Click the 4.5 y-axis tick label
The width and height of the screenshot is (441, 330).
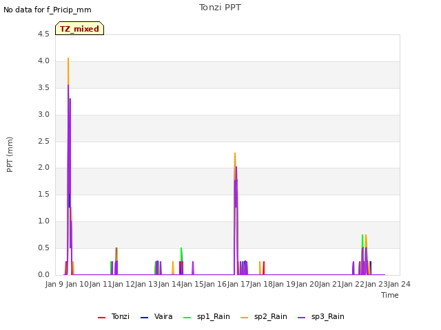(x=43, y=34)
